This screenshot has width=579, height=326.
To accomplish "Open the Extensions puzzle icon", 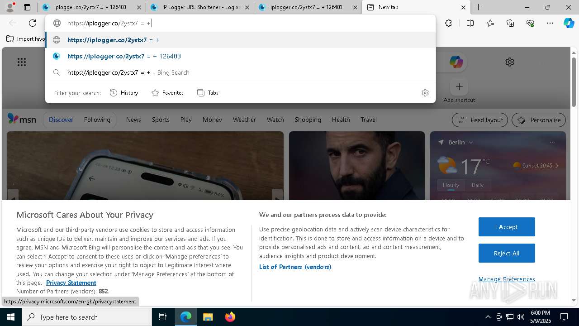I will [448, 23].
